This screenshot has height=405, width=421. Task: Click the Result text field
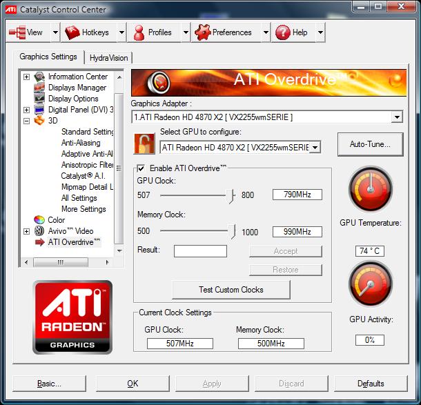point(200,251)
